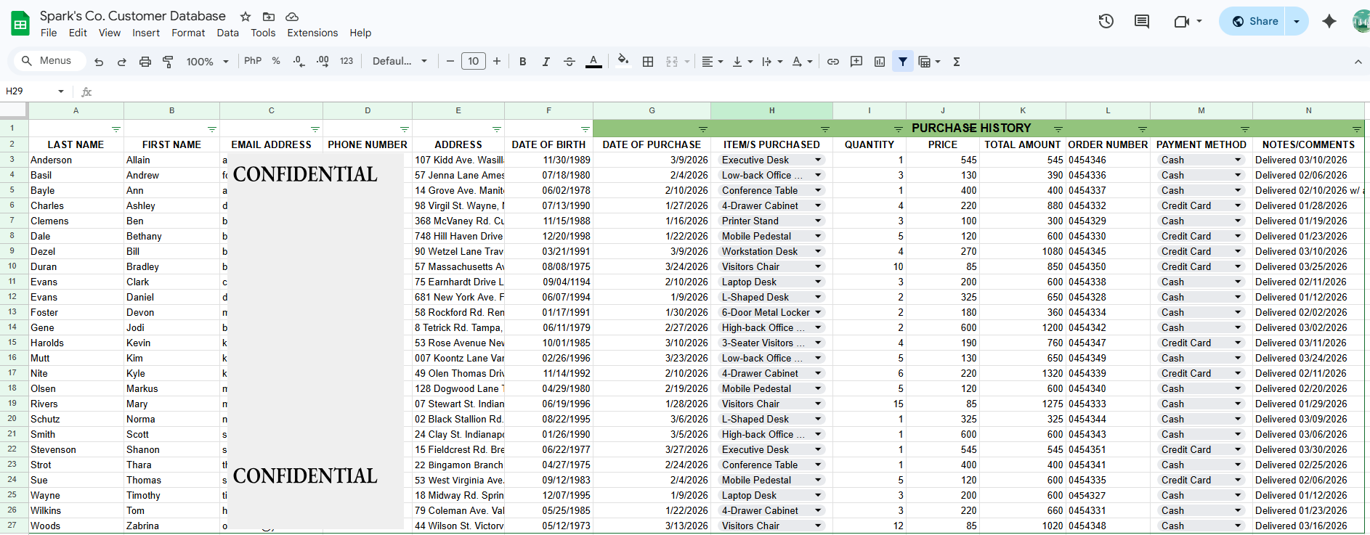Open version history clock icon

[1106, 21]
